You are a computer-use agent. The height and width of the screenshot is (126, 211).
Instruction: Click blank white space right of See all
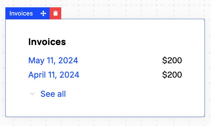click(x=127, y=94)
